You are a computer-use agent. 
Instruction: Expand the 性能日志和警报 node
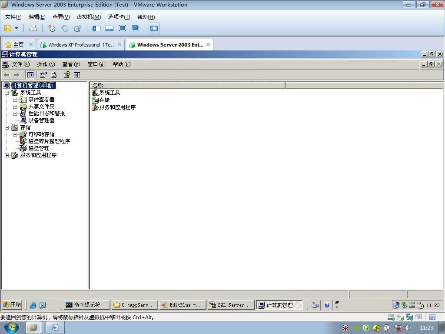coord(15,114)
